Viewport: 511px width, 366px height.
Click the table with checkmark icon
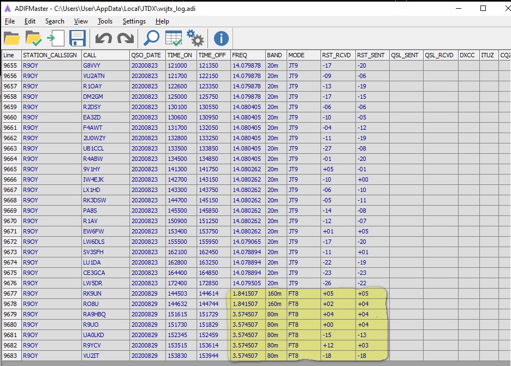(x=174, y=38)
